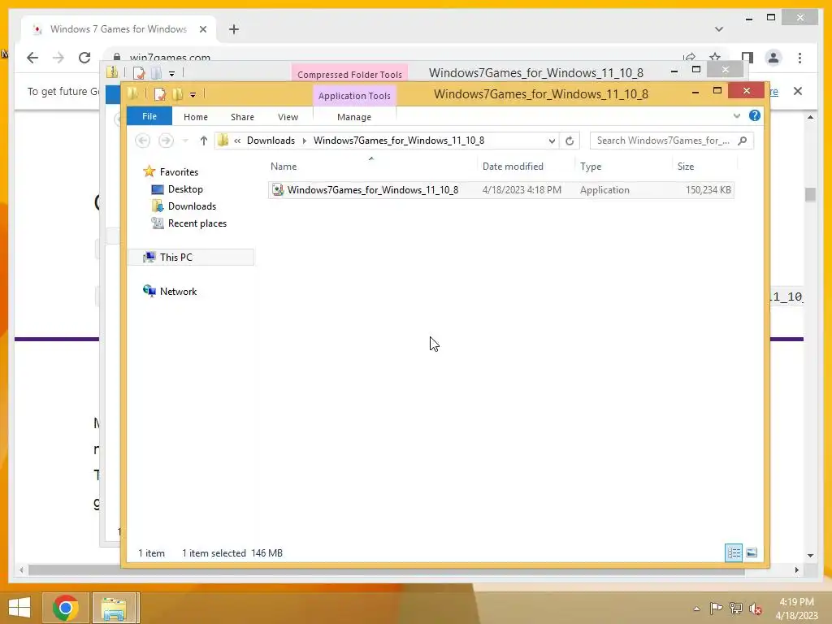The width and height of the screenshot is (832, 624).
Task: Click the Chrome share page icon
Action: (689, 58)
